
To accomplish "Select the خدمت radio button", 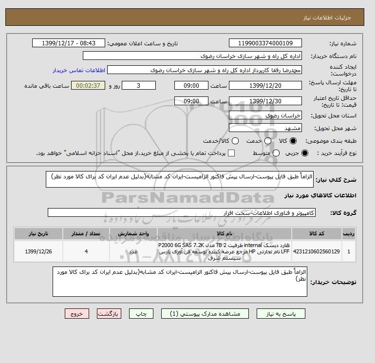I will [268, 141].
